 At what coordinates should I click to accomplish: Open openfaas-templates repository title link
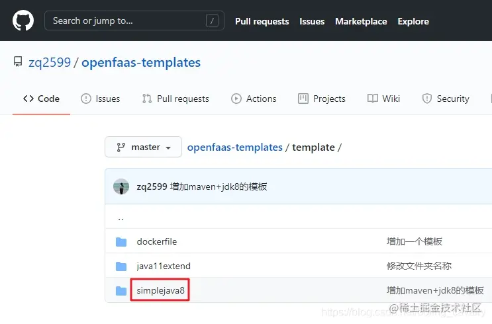141,62
